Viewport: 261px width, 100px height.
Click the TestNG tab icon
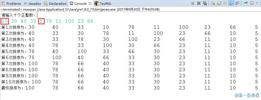[x=97, y=3]
